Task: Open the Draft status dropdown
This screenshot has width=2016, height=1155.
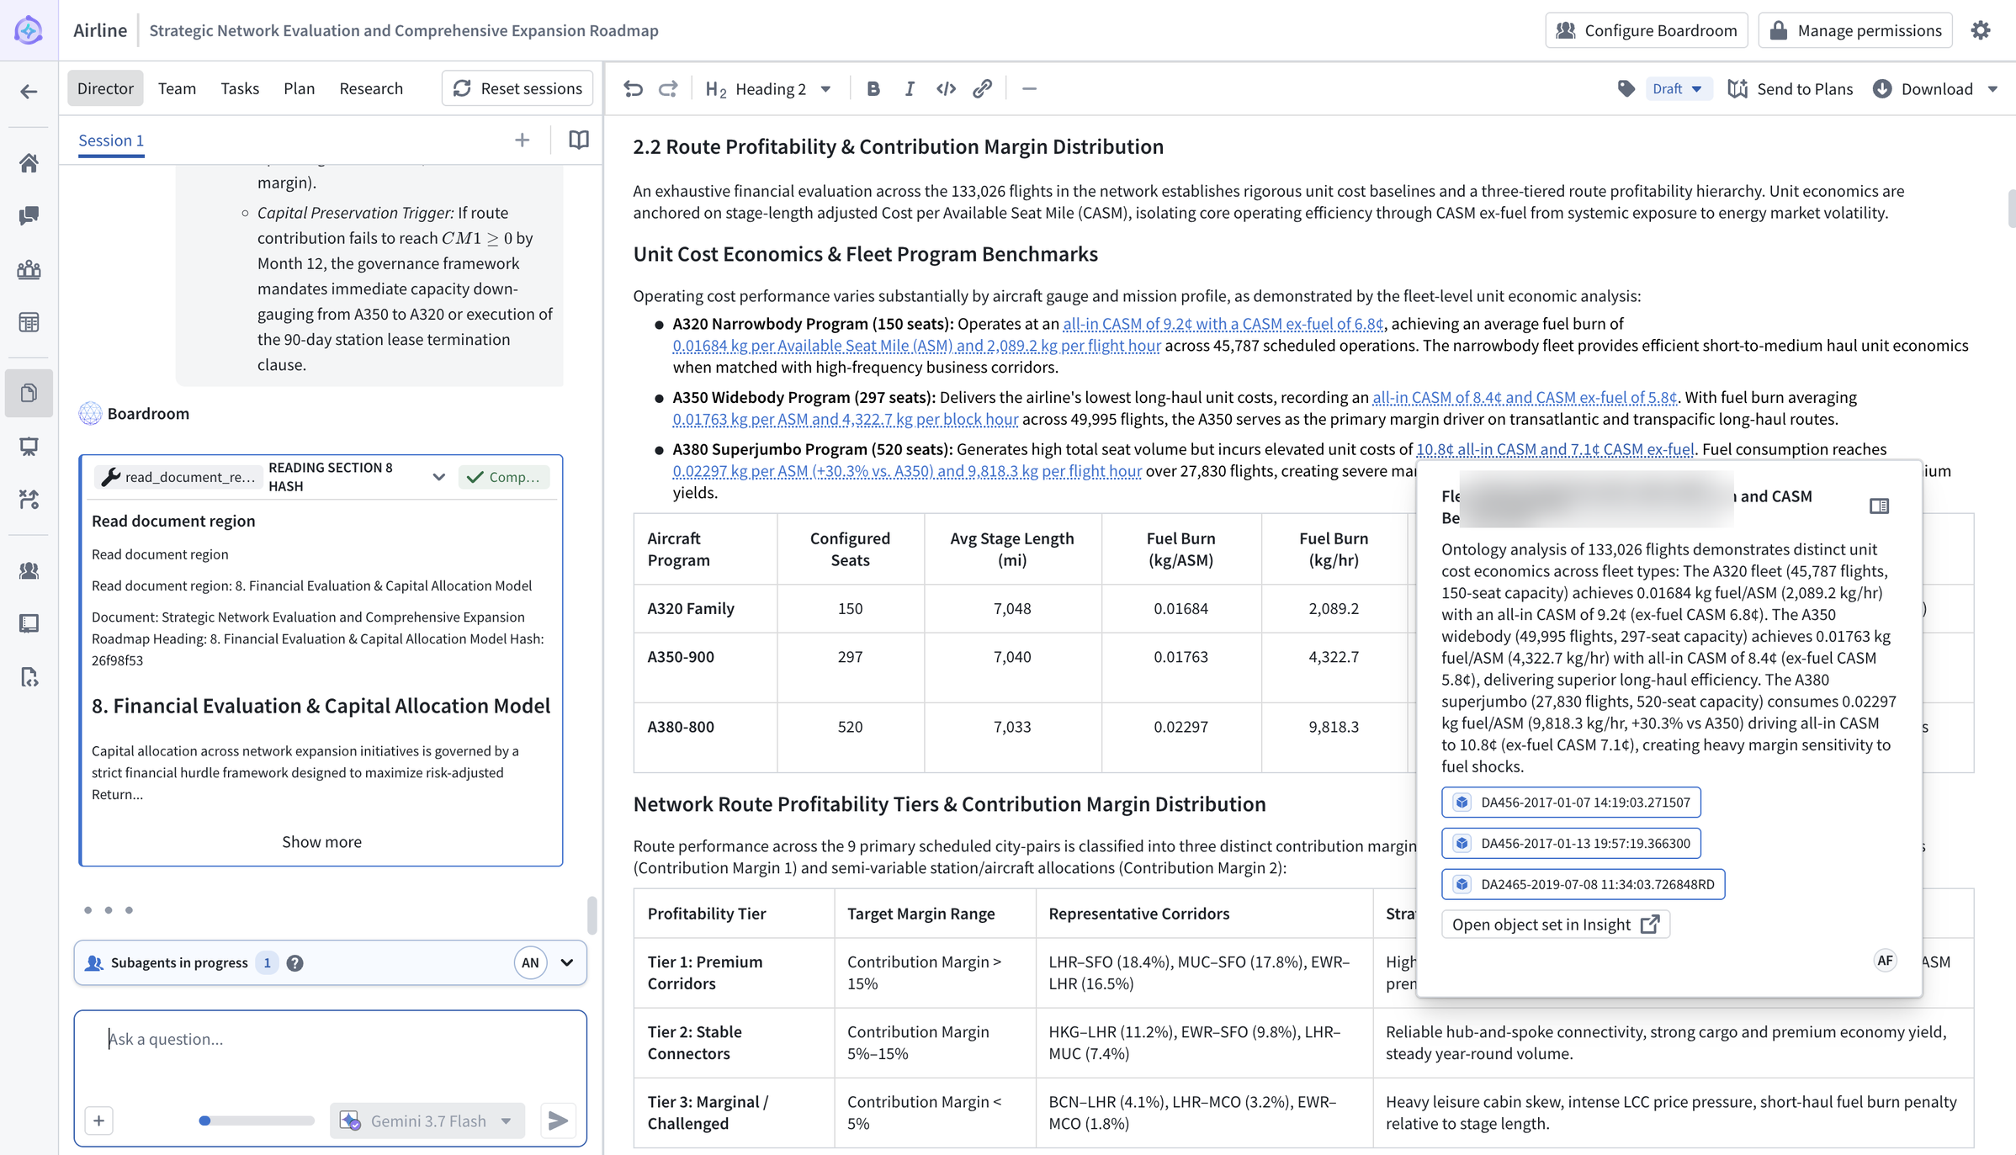Action: click(1677, 88)
